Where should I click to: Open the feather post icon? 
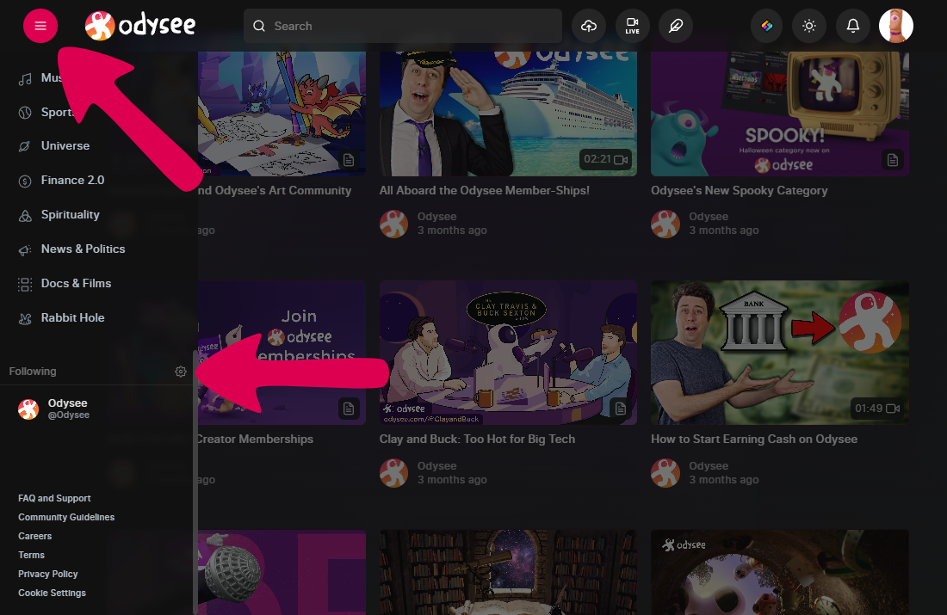point(676,26)
